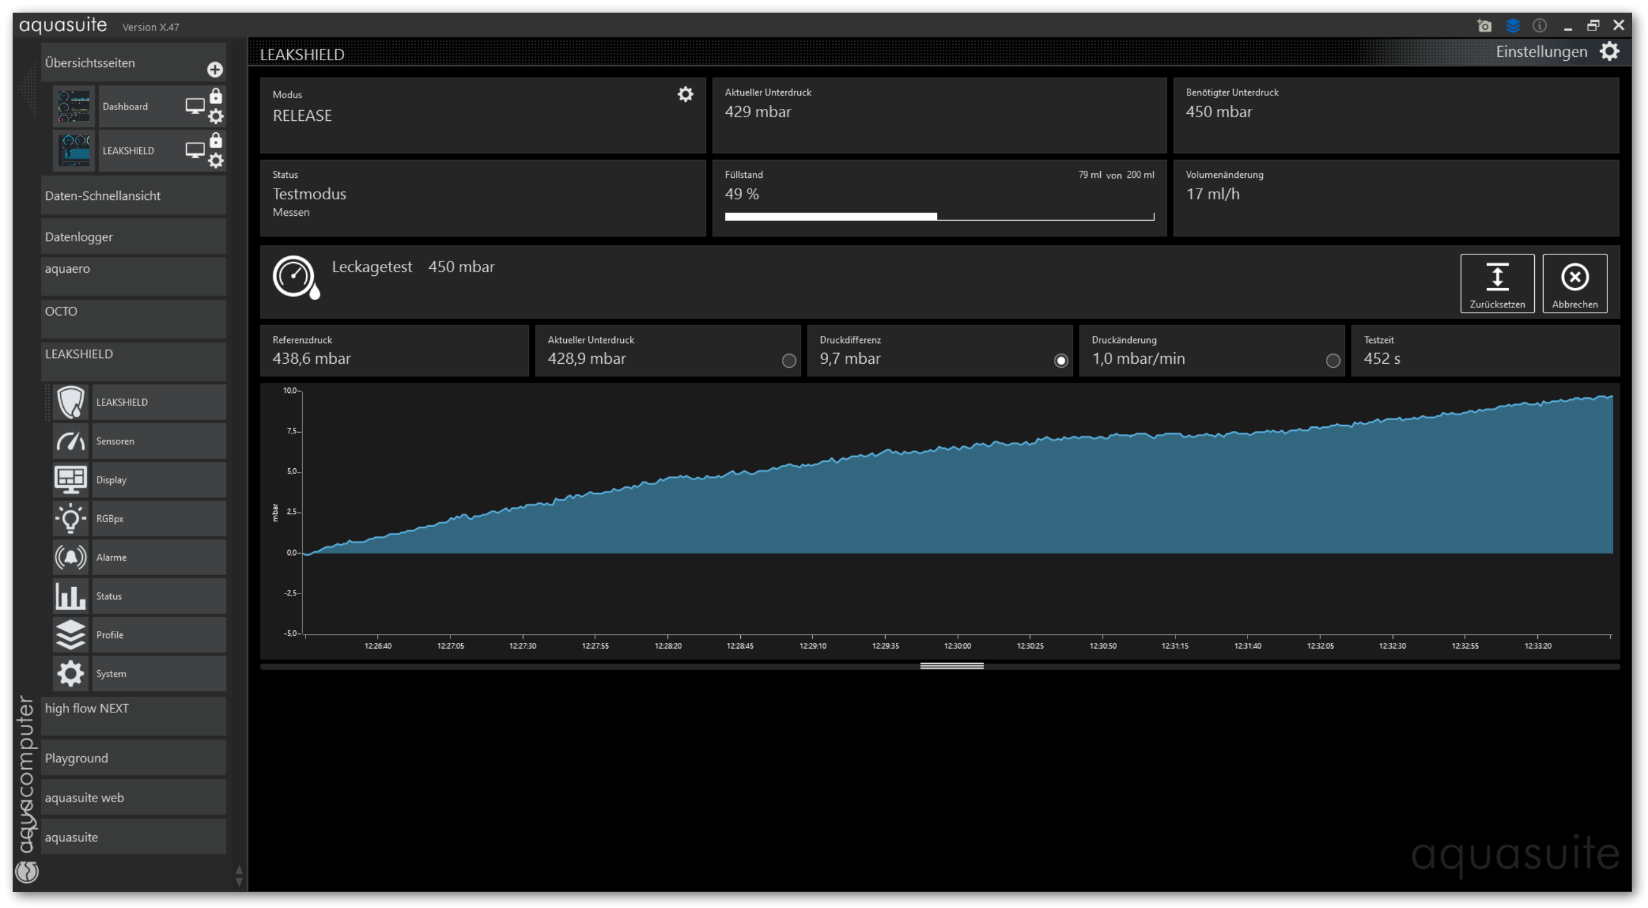Add overview page with plus icon
Screen dimensions: 1648x908
(x=215, y=69)
